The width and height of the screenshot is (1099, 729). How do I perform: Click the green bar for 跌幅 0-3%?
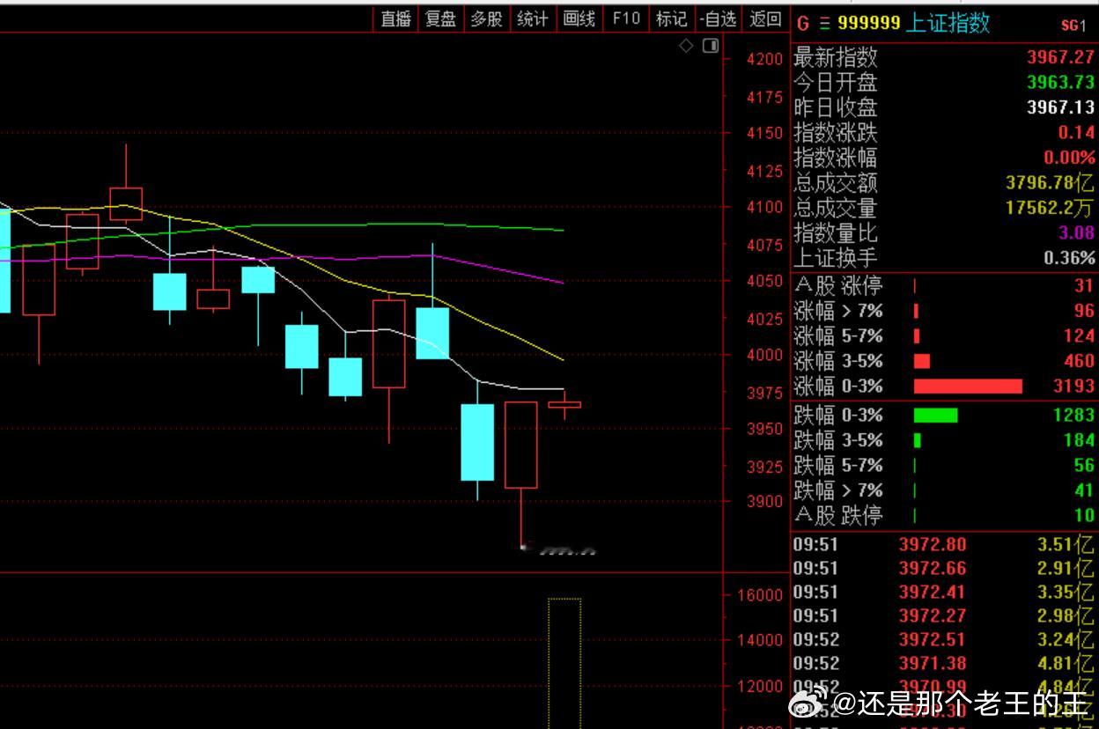(x=935, y=415)
